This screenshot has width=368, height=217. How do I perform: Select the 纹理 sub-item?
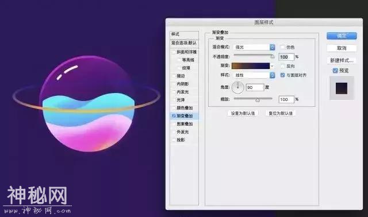(186, 68)
